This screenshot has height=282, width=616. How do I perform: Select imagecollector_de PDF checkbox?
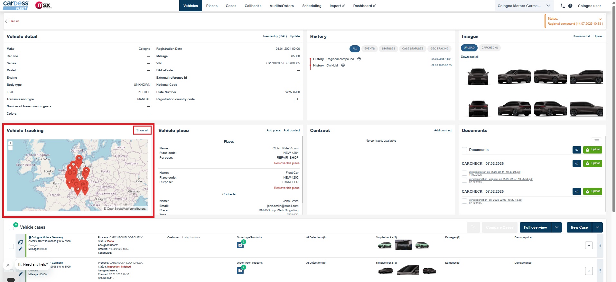(x=464, y=173)
